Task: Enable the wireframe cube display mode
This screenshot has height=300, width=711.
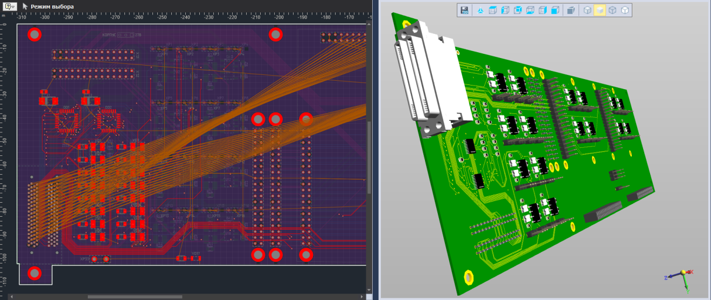Action: point(612,10)
